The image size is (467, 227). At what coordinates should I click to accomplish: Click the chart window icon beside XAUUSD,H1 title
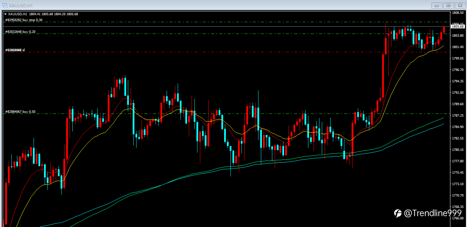point(5,5)
